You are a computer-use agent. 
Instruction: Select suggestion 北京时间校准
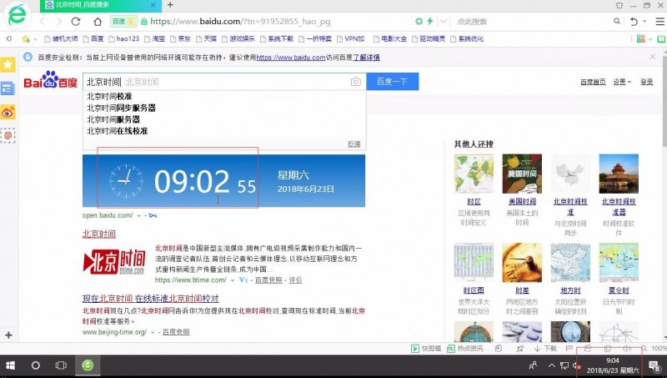point(109,96)
